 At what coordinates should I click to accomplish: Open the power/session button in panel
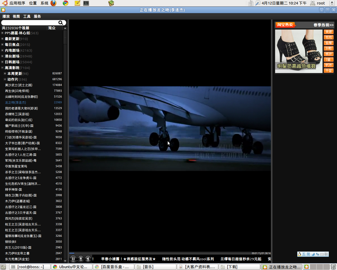332,3
